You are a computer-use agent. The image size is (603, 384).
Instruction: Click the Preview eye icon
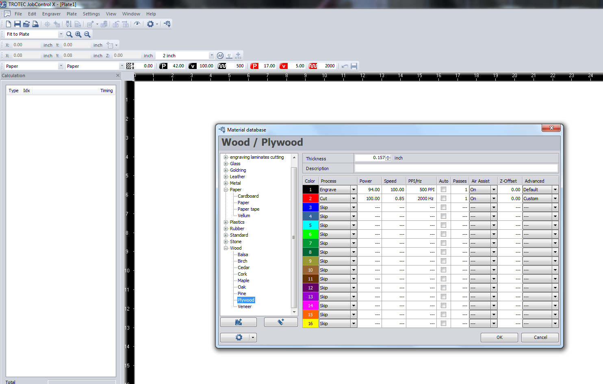137,24
